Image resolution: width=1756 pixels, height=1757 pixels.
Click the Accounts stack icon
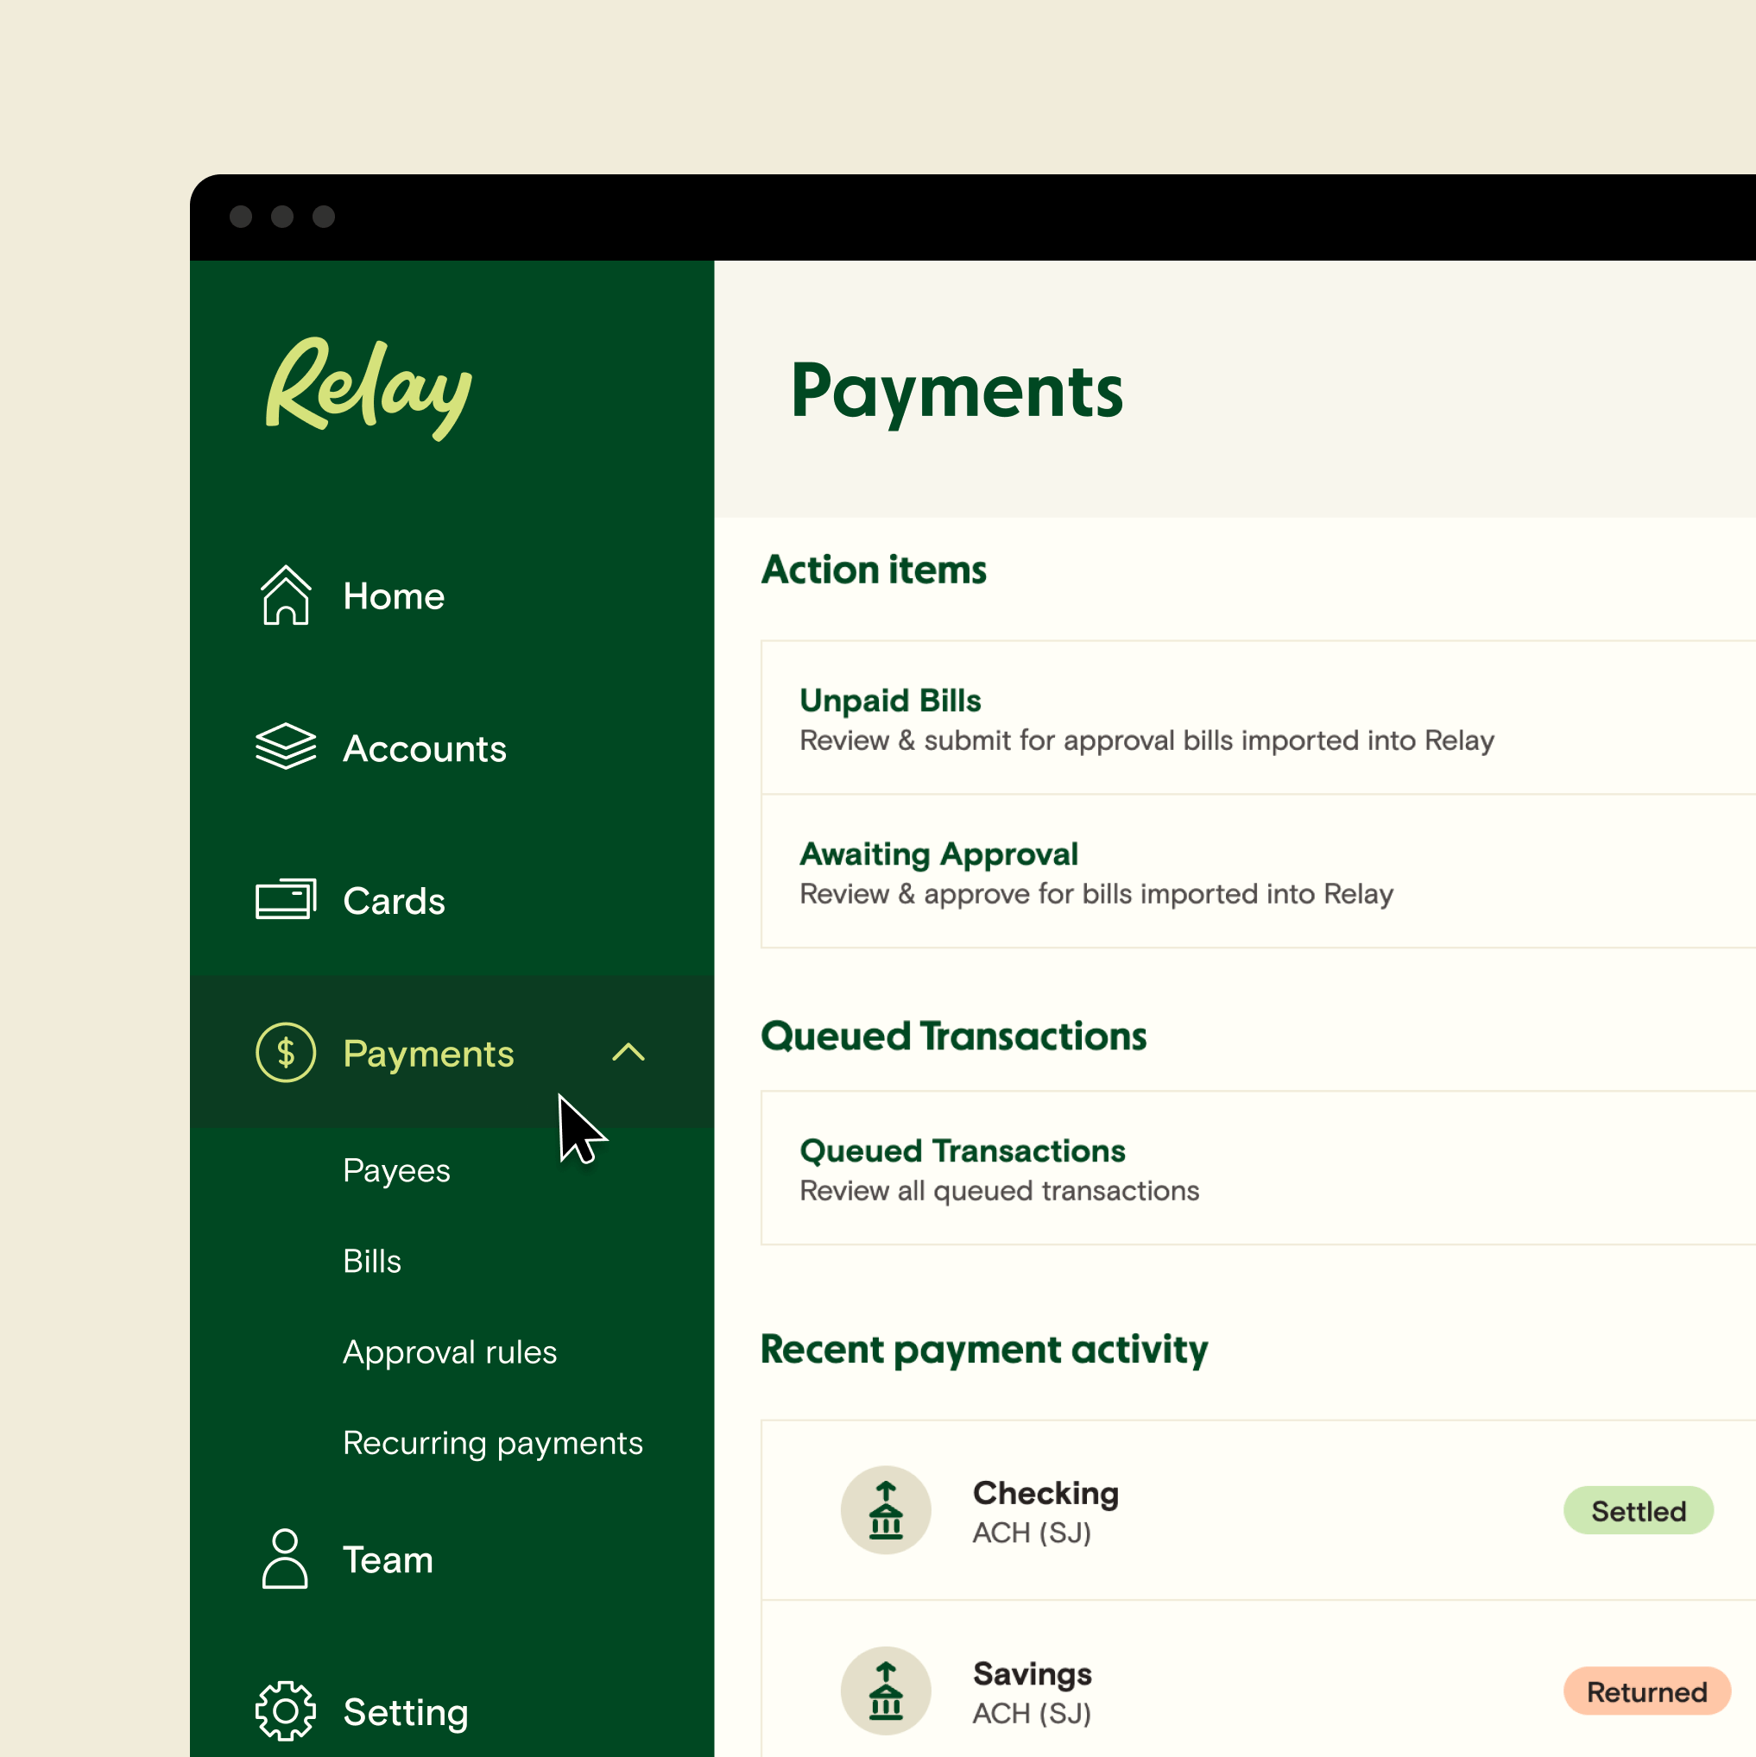pos(287,746)
